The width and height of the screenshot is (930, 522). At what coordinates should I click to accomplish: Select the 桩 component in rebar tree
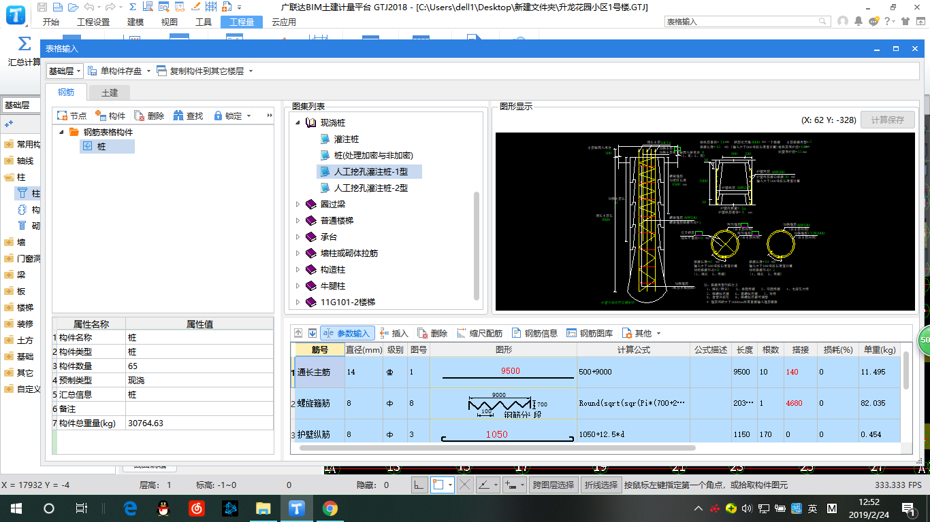(x=107, y=146)
